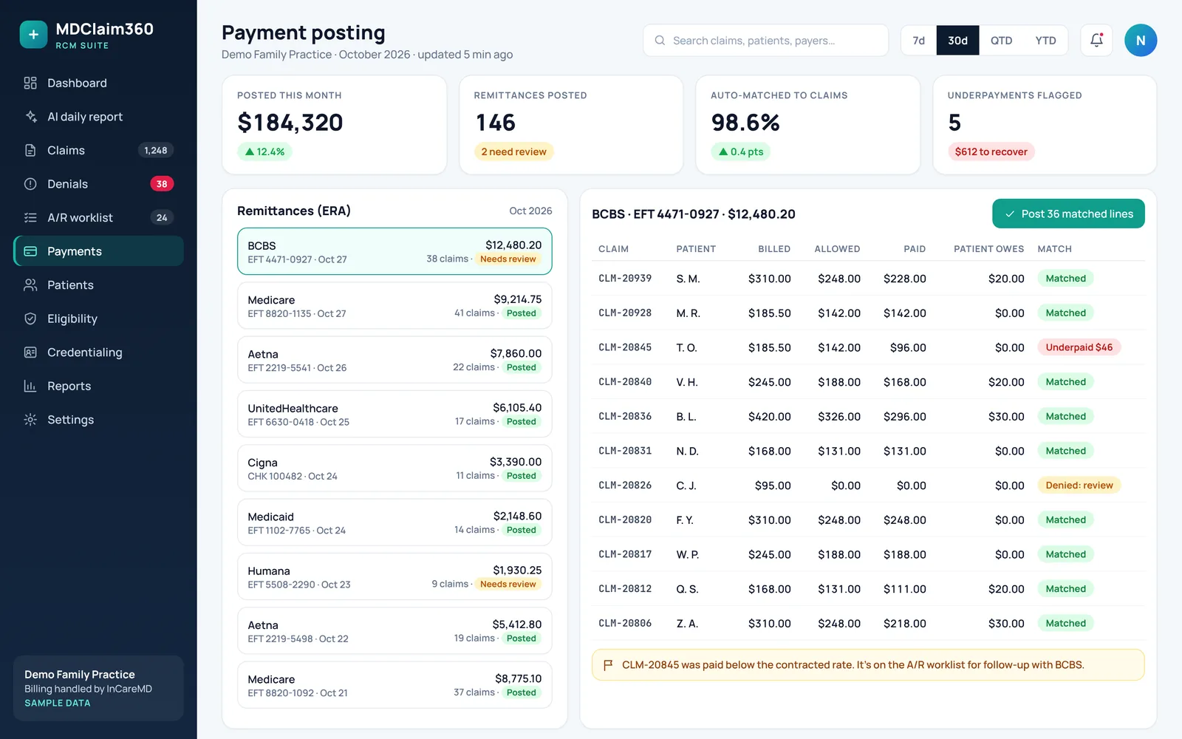The height and width of the screenshot is (739, 1182).
Task: Click the Underpaid $46 badge
Action: coord(1079,347)
